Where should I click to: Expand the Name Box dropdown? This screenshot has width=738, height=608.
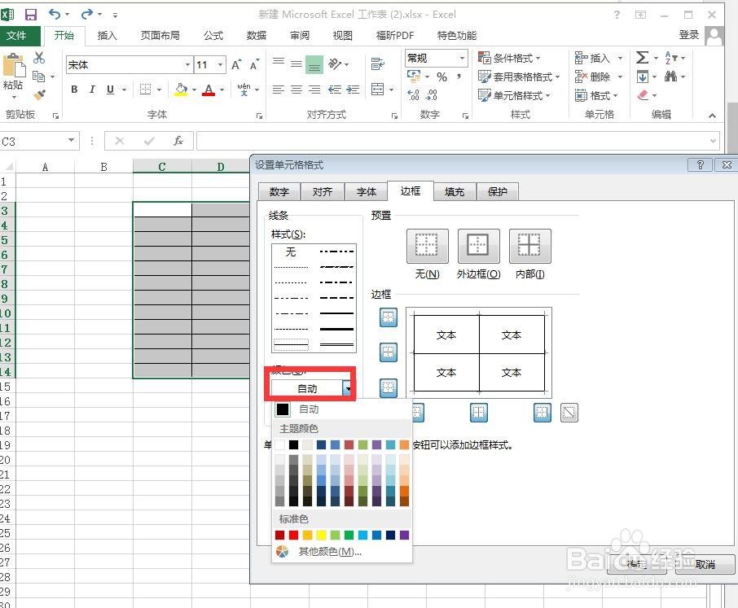pos(71,140)
